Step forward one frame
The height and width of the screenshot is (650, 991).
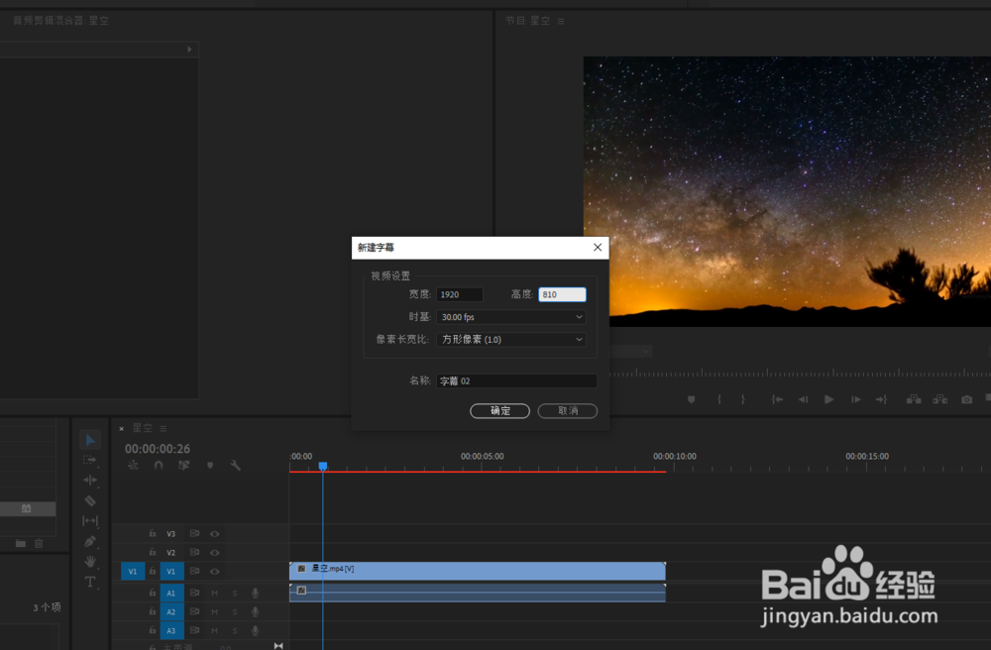(x=856, y=400)
